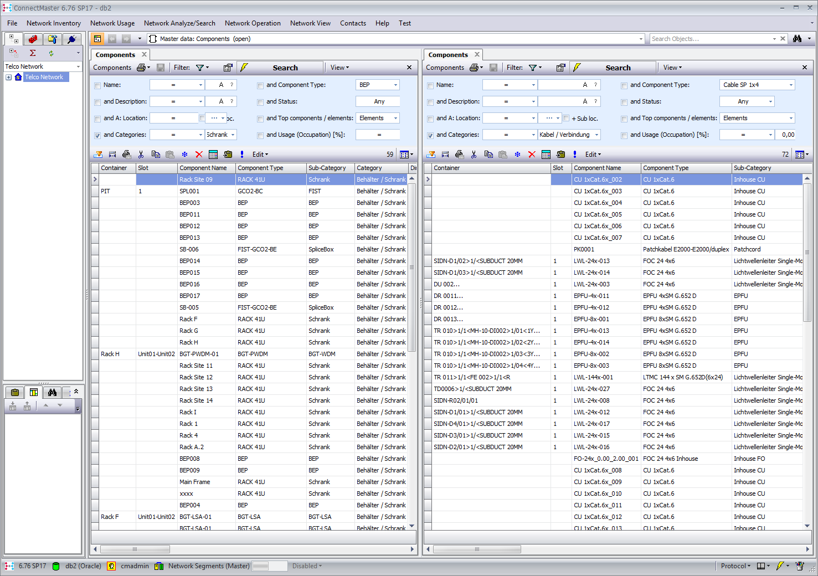This screenshot has height=576, width=818.
Task: Open Kabel / Verbindung categories dropdown
Action: [x=596, y=135]
